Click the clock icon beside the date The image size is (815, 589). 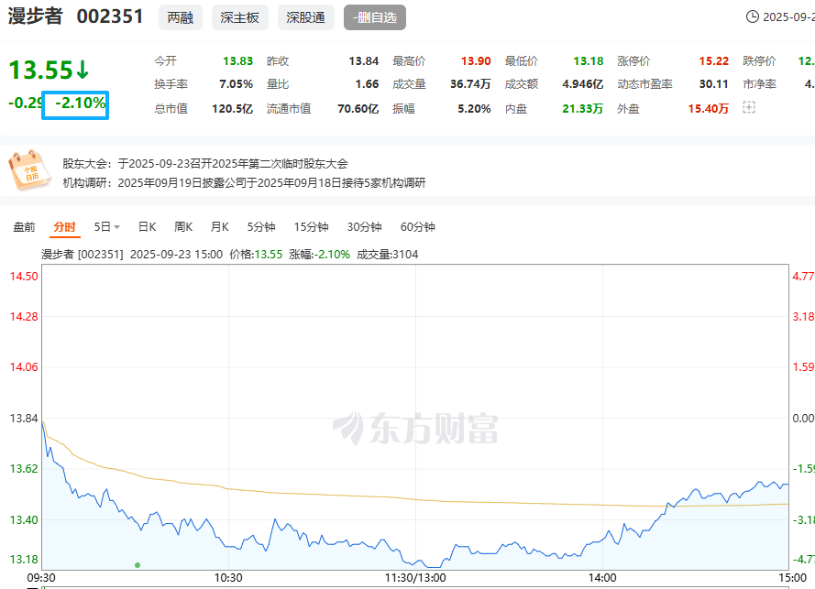(752, 17)
